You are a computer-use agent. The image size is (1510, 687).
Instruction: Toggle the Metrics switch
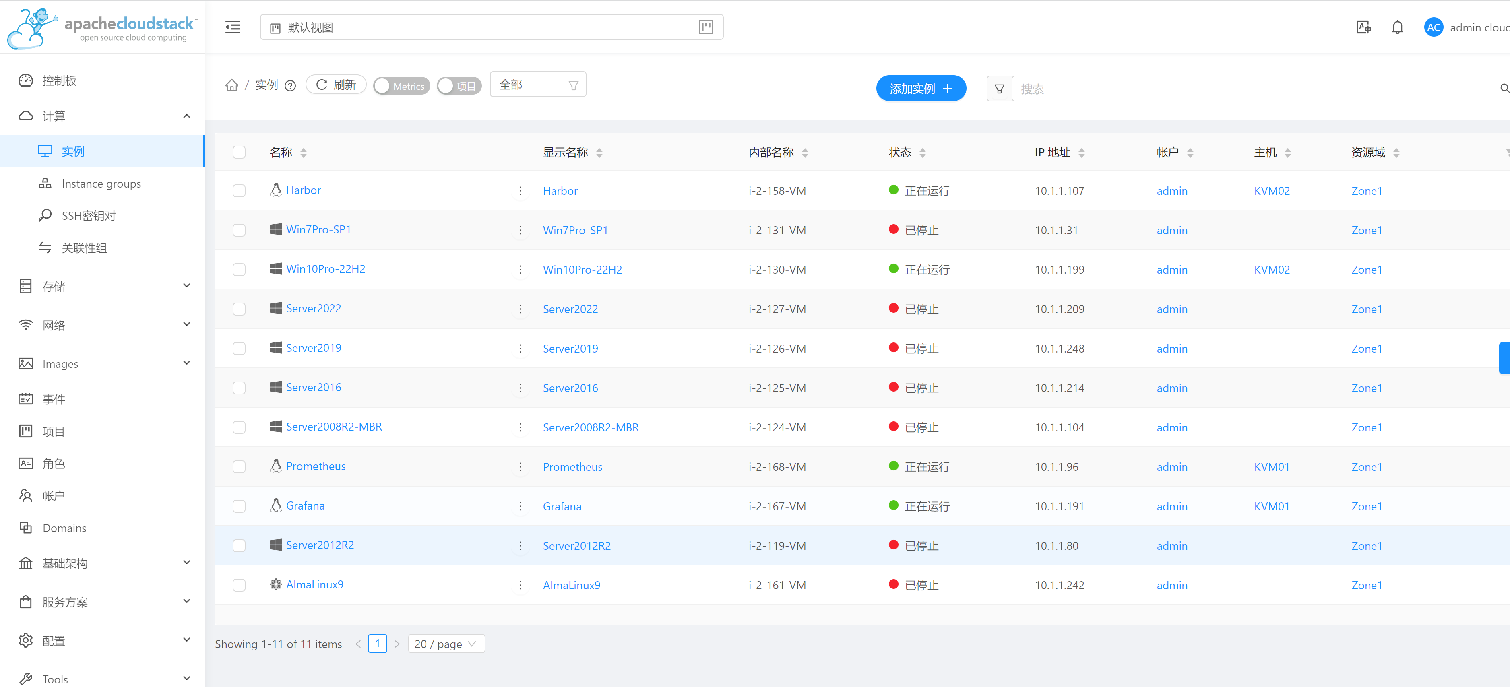click(401, 86)
